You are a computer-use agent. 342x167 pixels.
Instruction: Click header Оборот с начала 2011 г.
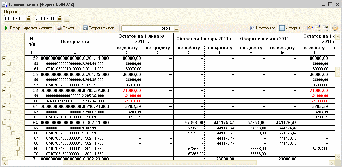tap(267, 39)
